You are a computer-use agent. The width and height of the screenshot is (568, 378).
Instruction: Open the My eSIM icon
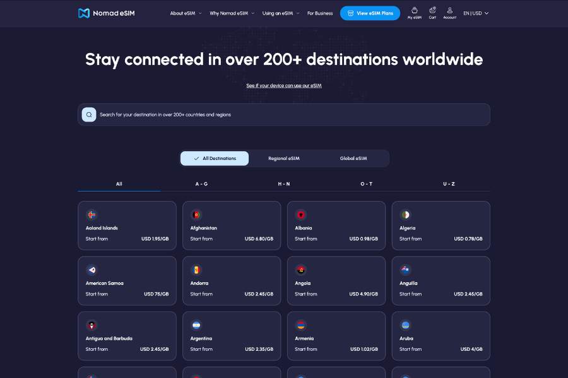click(x=415, y=13)
